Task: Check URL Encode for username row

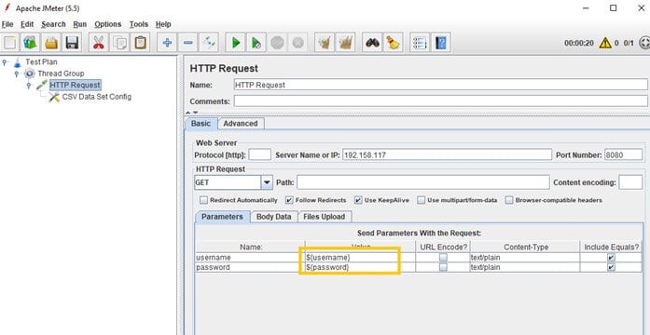Action: (444, 257)
